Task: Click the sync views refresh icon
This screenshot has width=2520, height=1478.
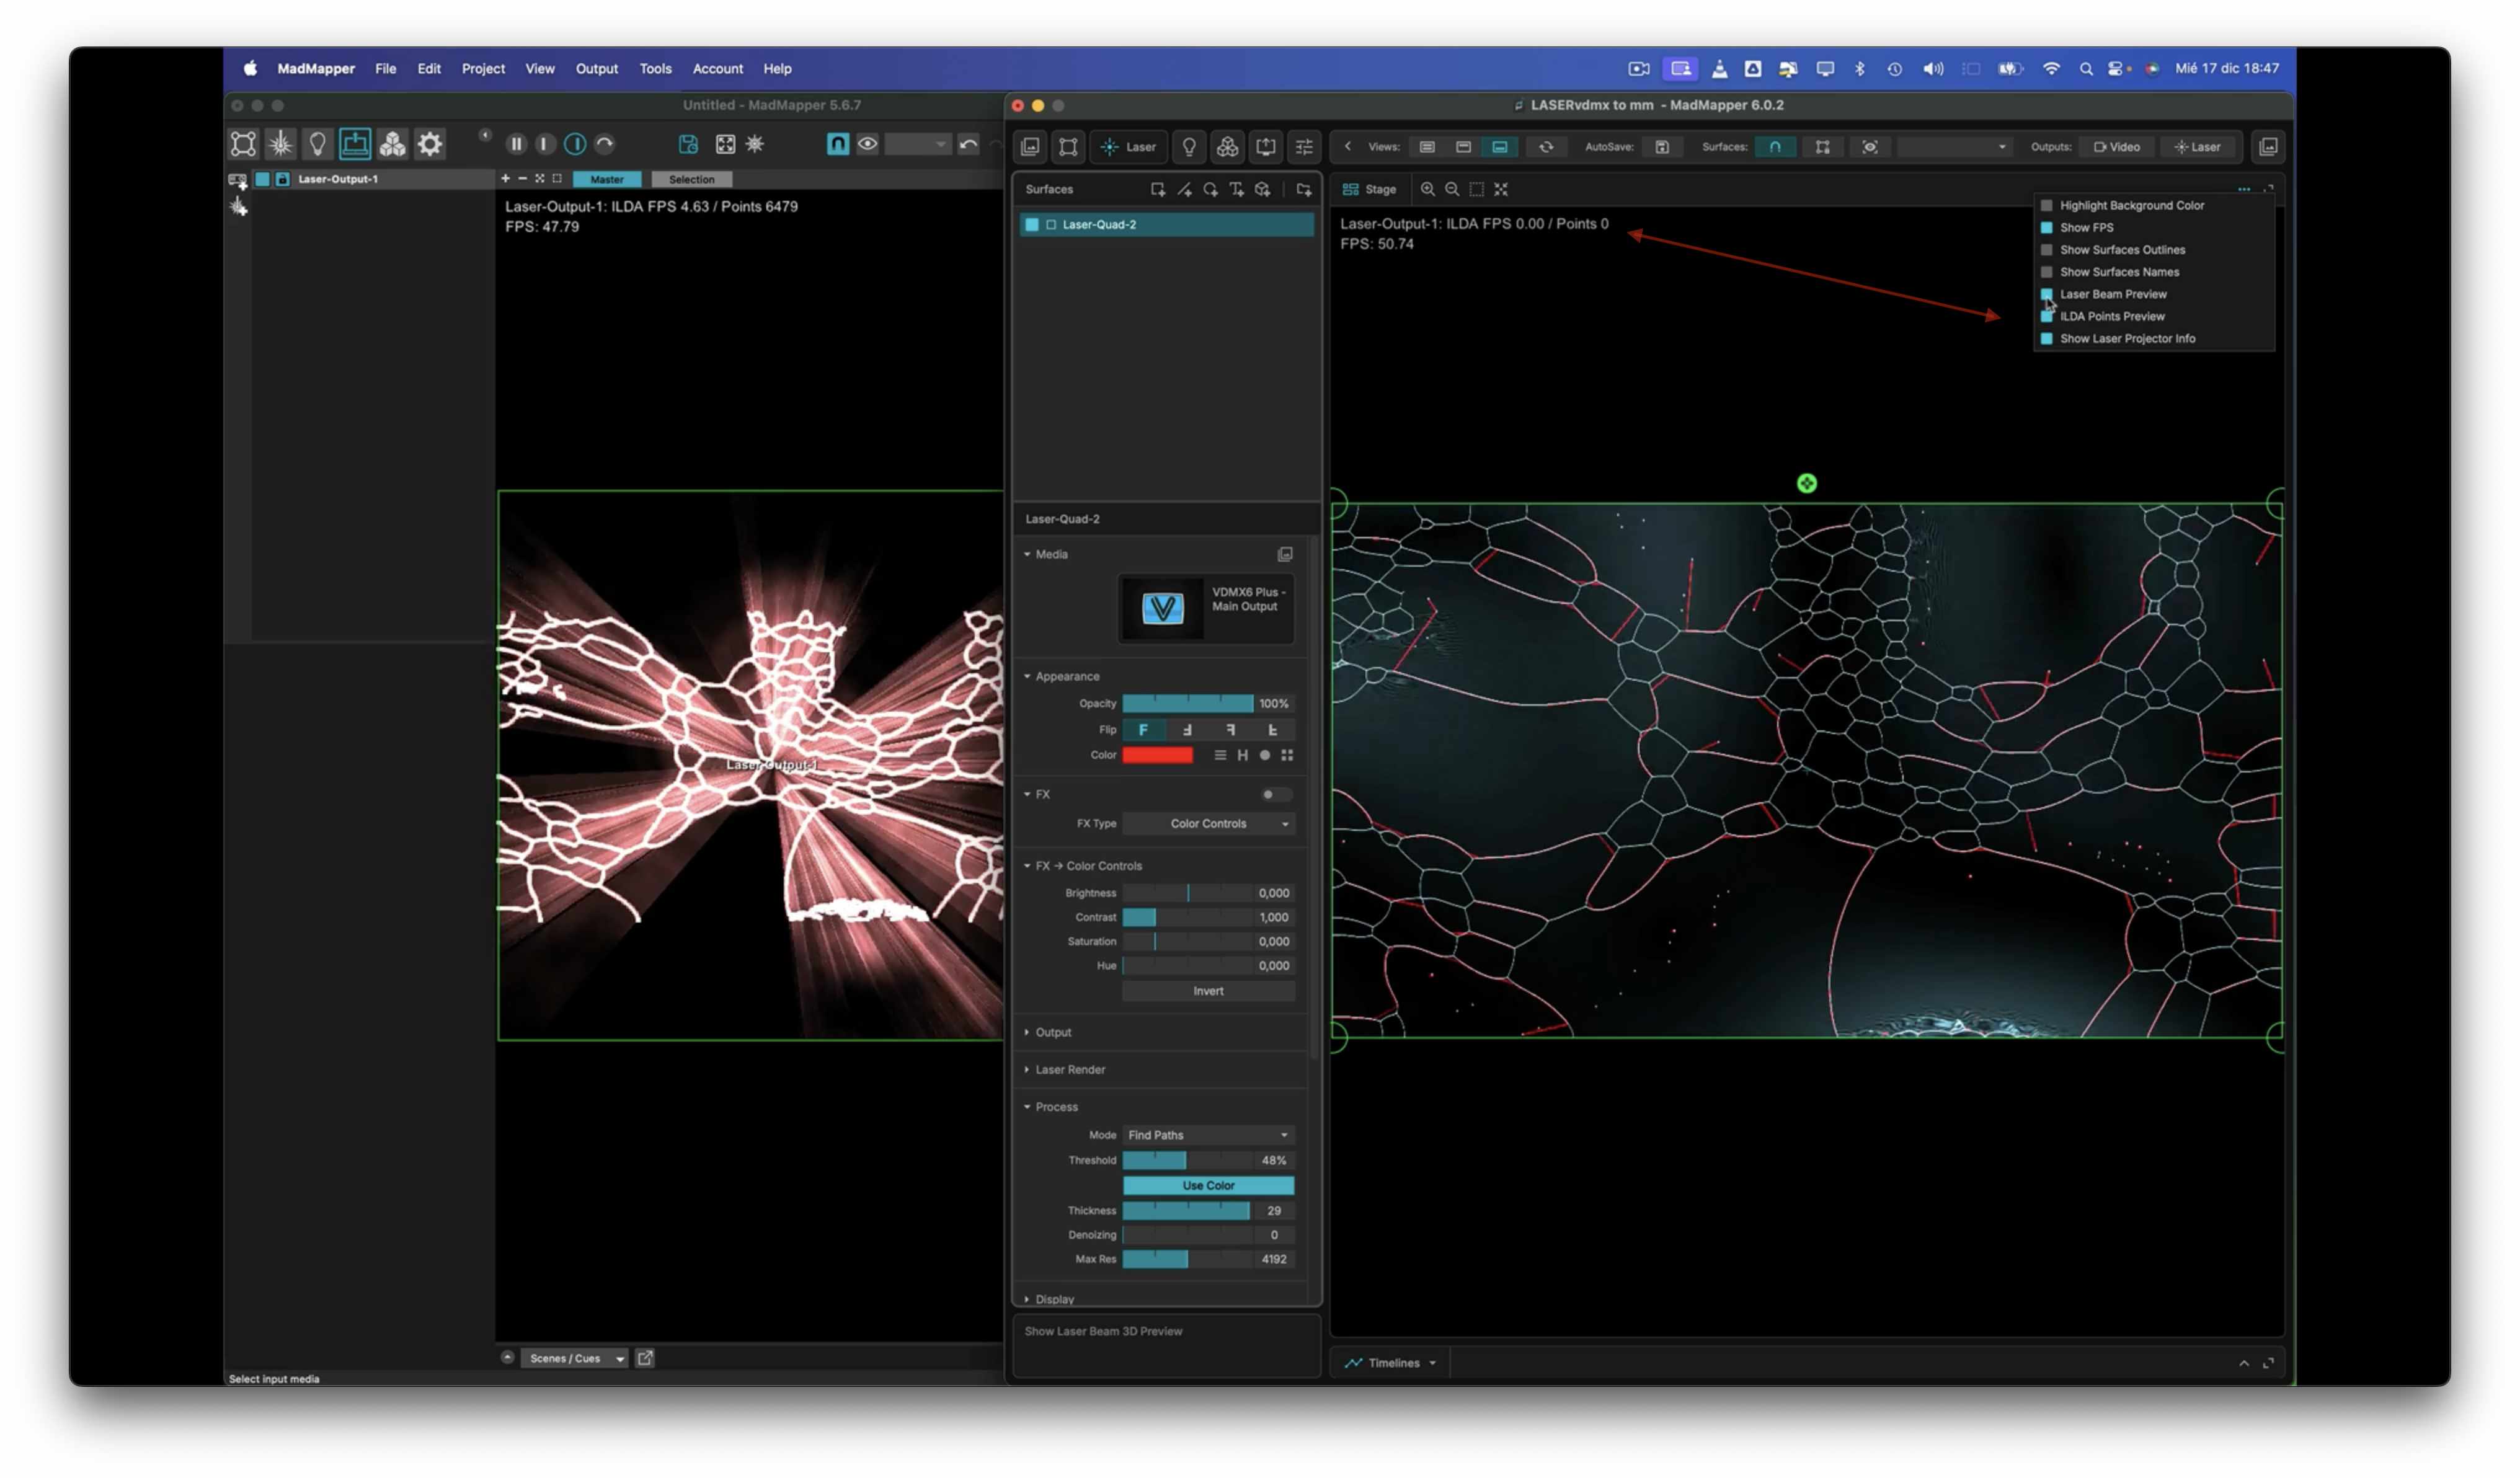Action: tap(1546, 147)
